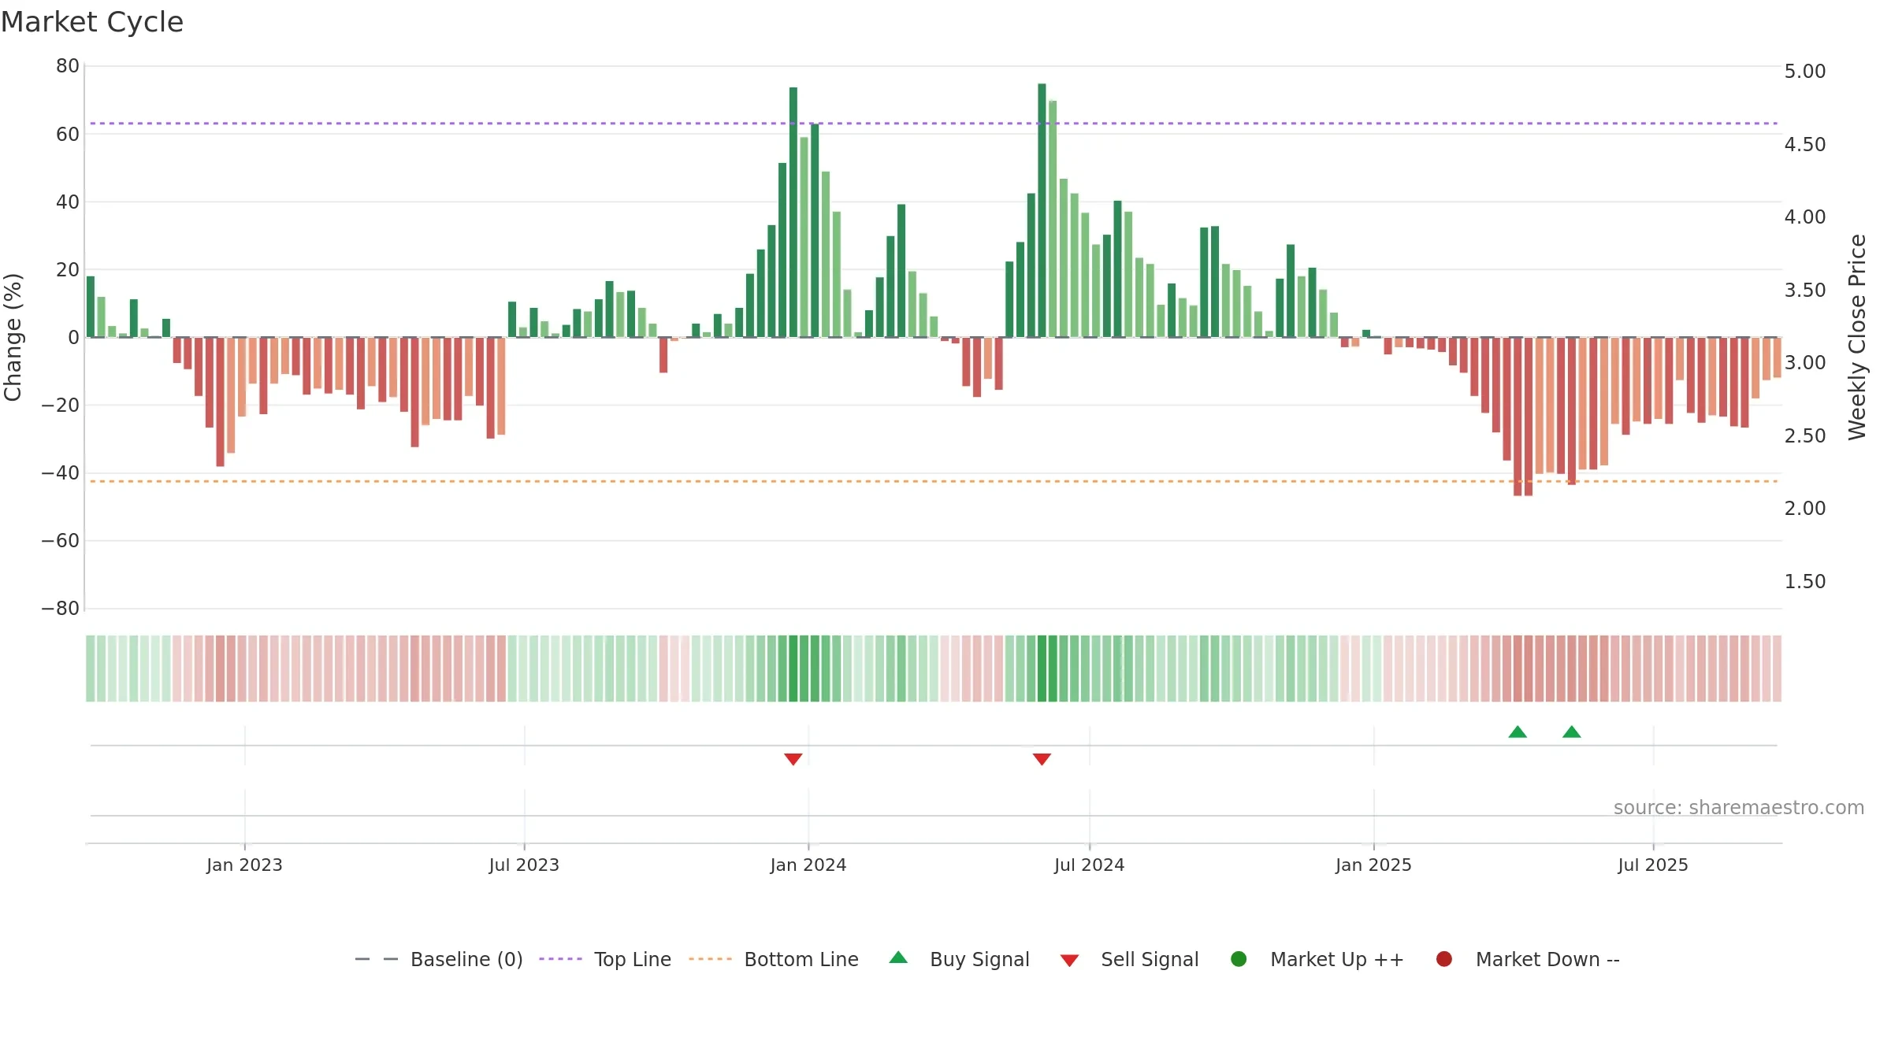Screen dimensions: 1891x1063
Task: Click the Sell Signal legend triangle icon
Action: tap(1069, 961)
